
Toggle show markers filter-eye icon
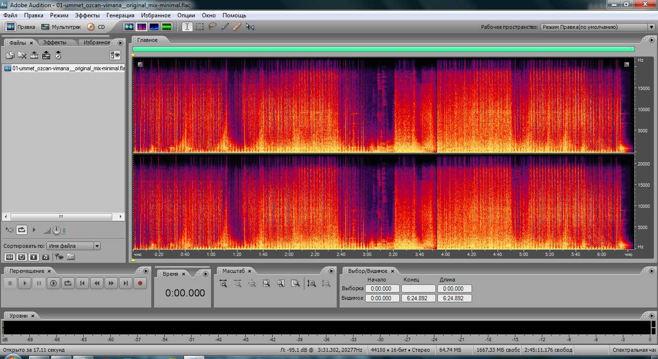58,257
